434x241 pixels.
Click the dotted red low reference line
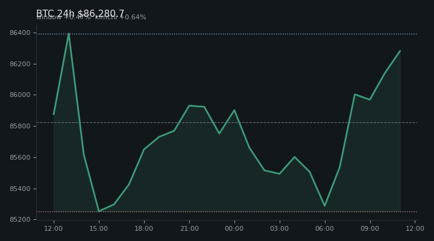[x=227, y=212]
